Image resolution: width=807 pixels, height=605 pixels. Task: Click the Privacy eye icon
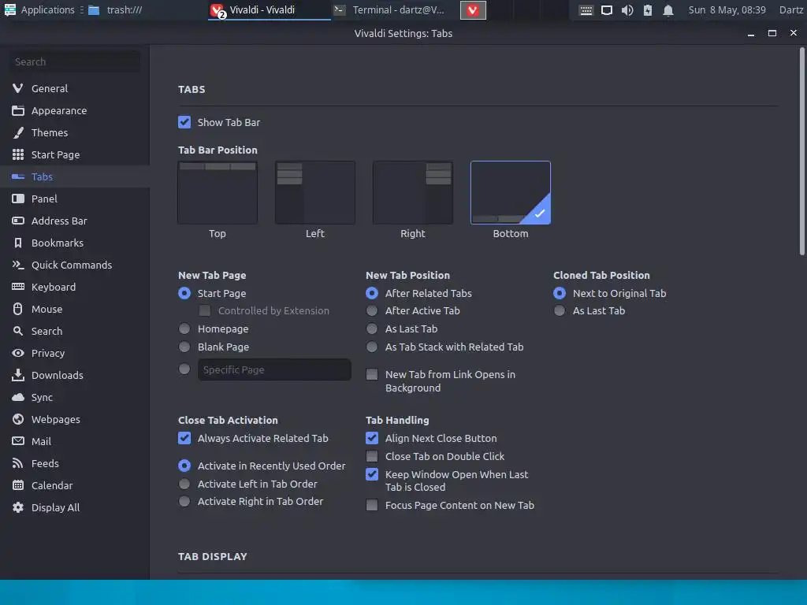(x=18, y=353)
